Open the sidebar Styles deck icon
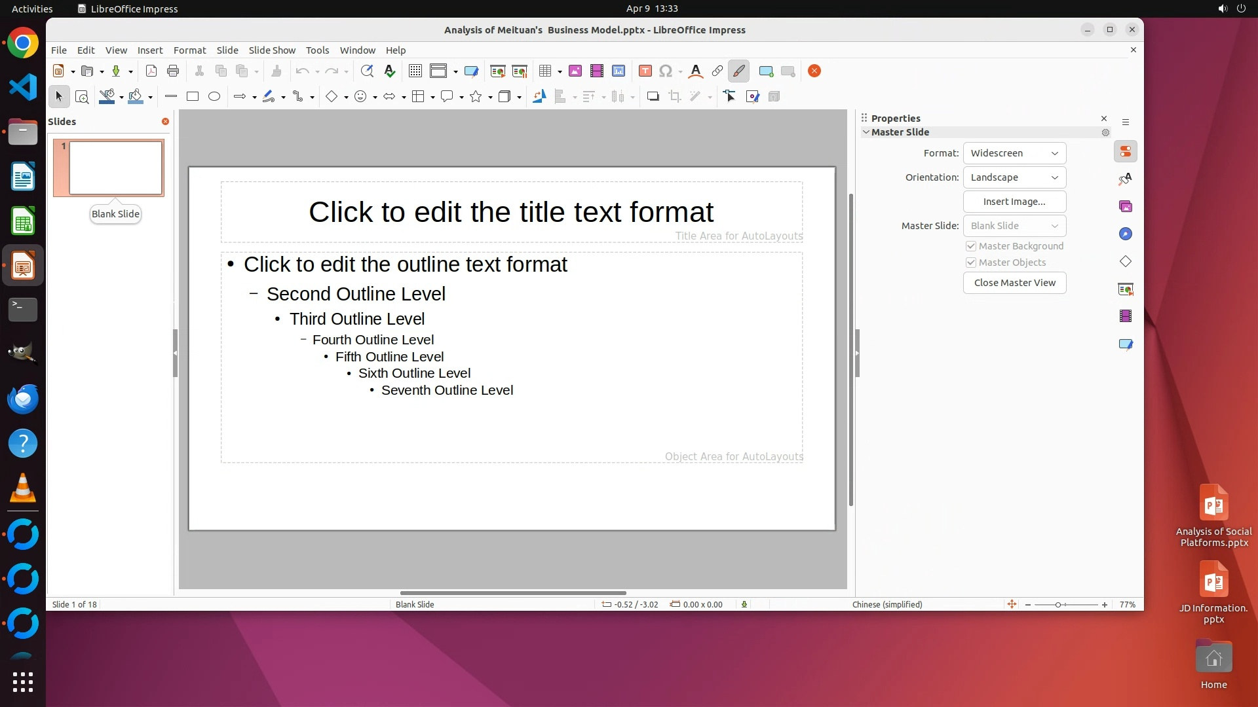Viewport: 1258px width, 707px height. 1126,179
